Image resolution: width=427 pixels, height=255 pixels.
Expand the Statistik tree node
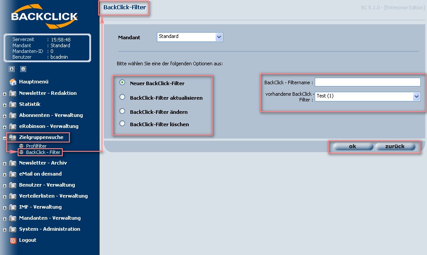[4, 105]
